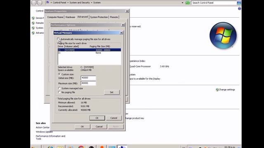The width and height of the screenshot is (264, 148).
Task: Open the Action Center link
Action: [x=42, y=127]
